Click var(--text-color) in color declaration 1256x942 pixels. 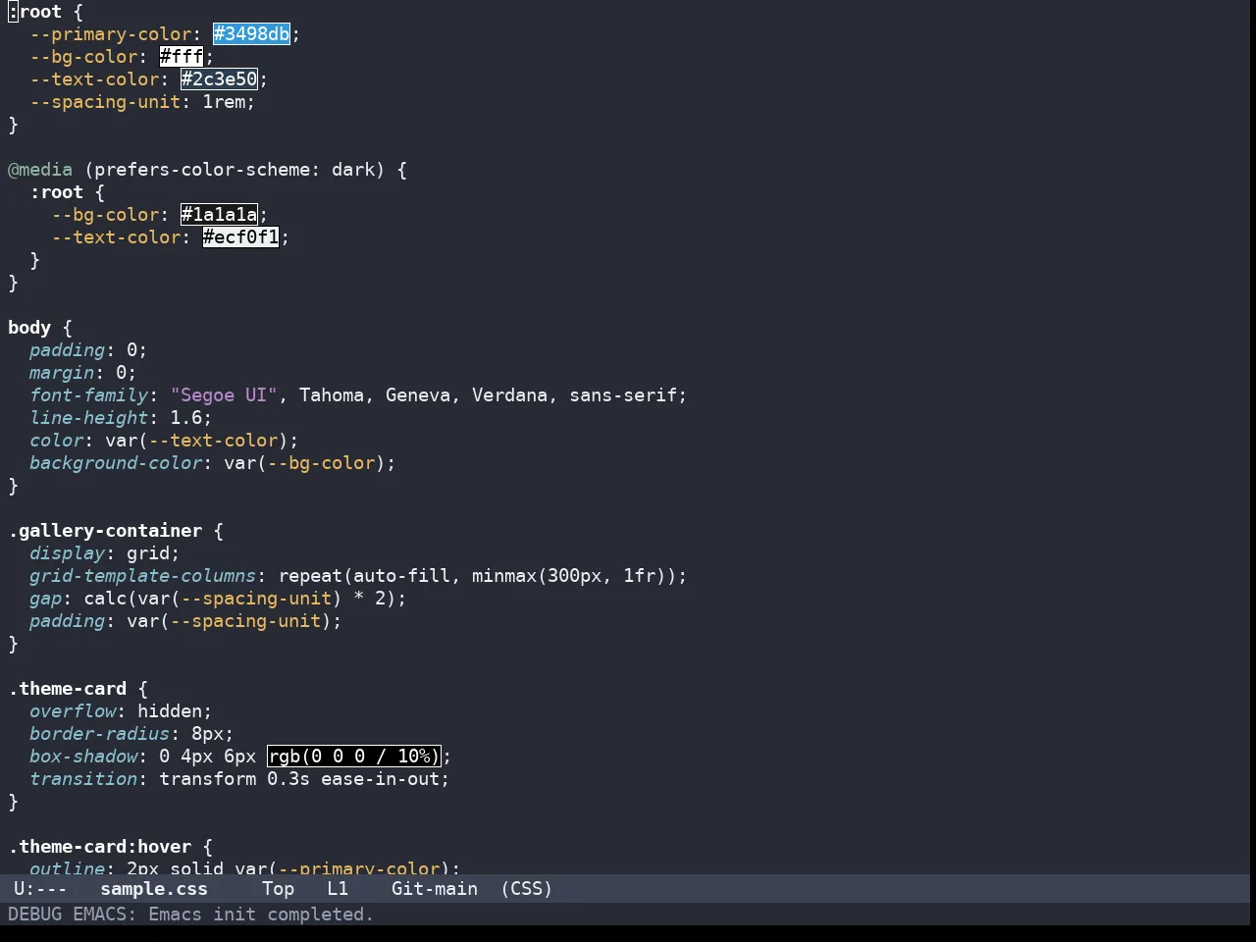(197, 441)
